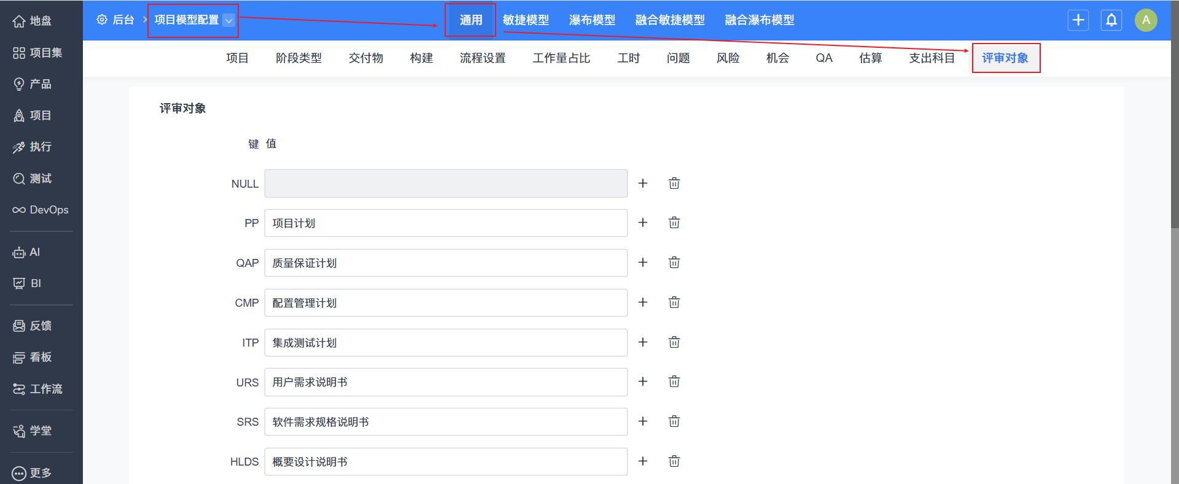The image size is (1179, 484).
Task: Open the 阶段类型 sub-tab
Action: click(x=298, y=58)
